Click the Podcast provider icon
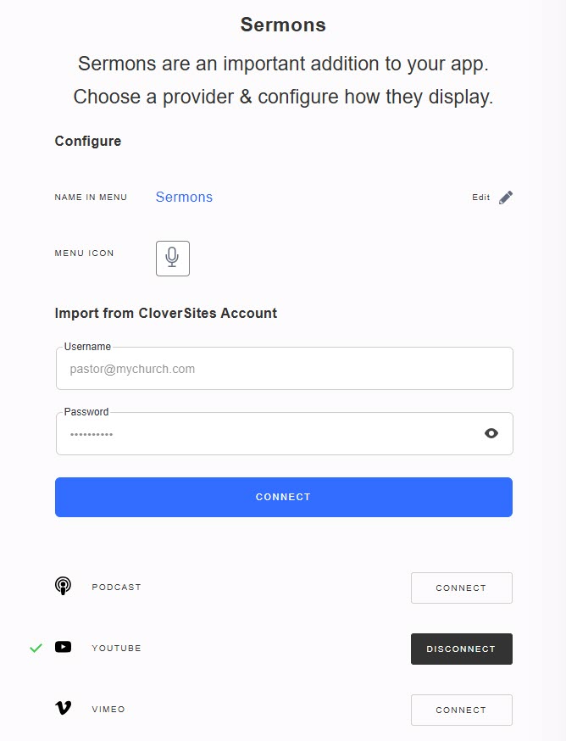 pos(63,586)
